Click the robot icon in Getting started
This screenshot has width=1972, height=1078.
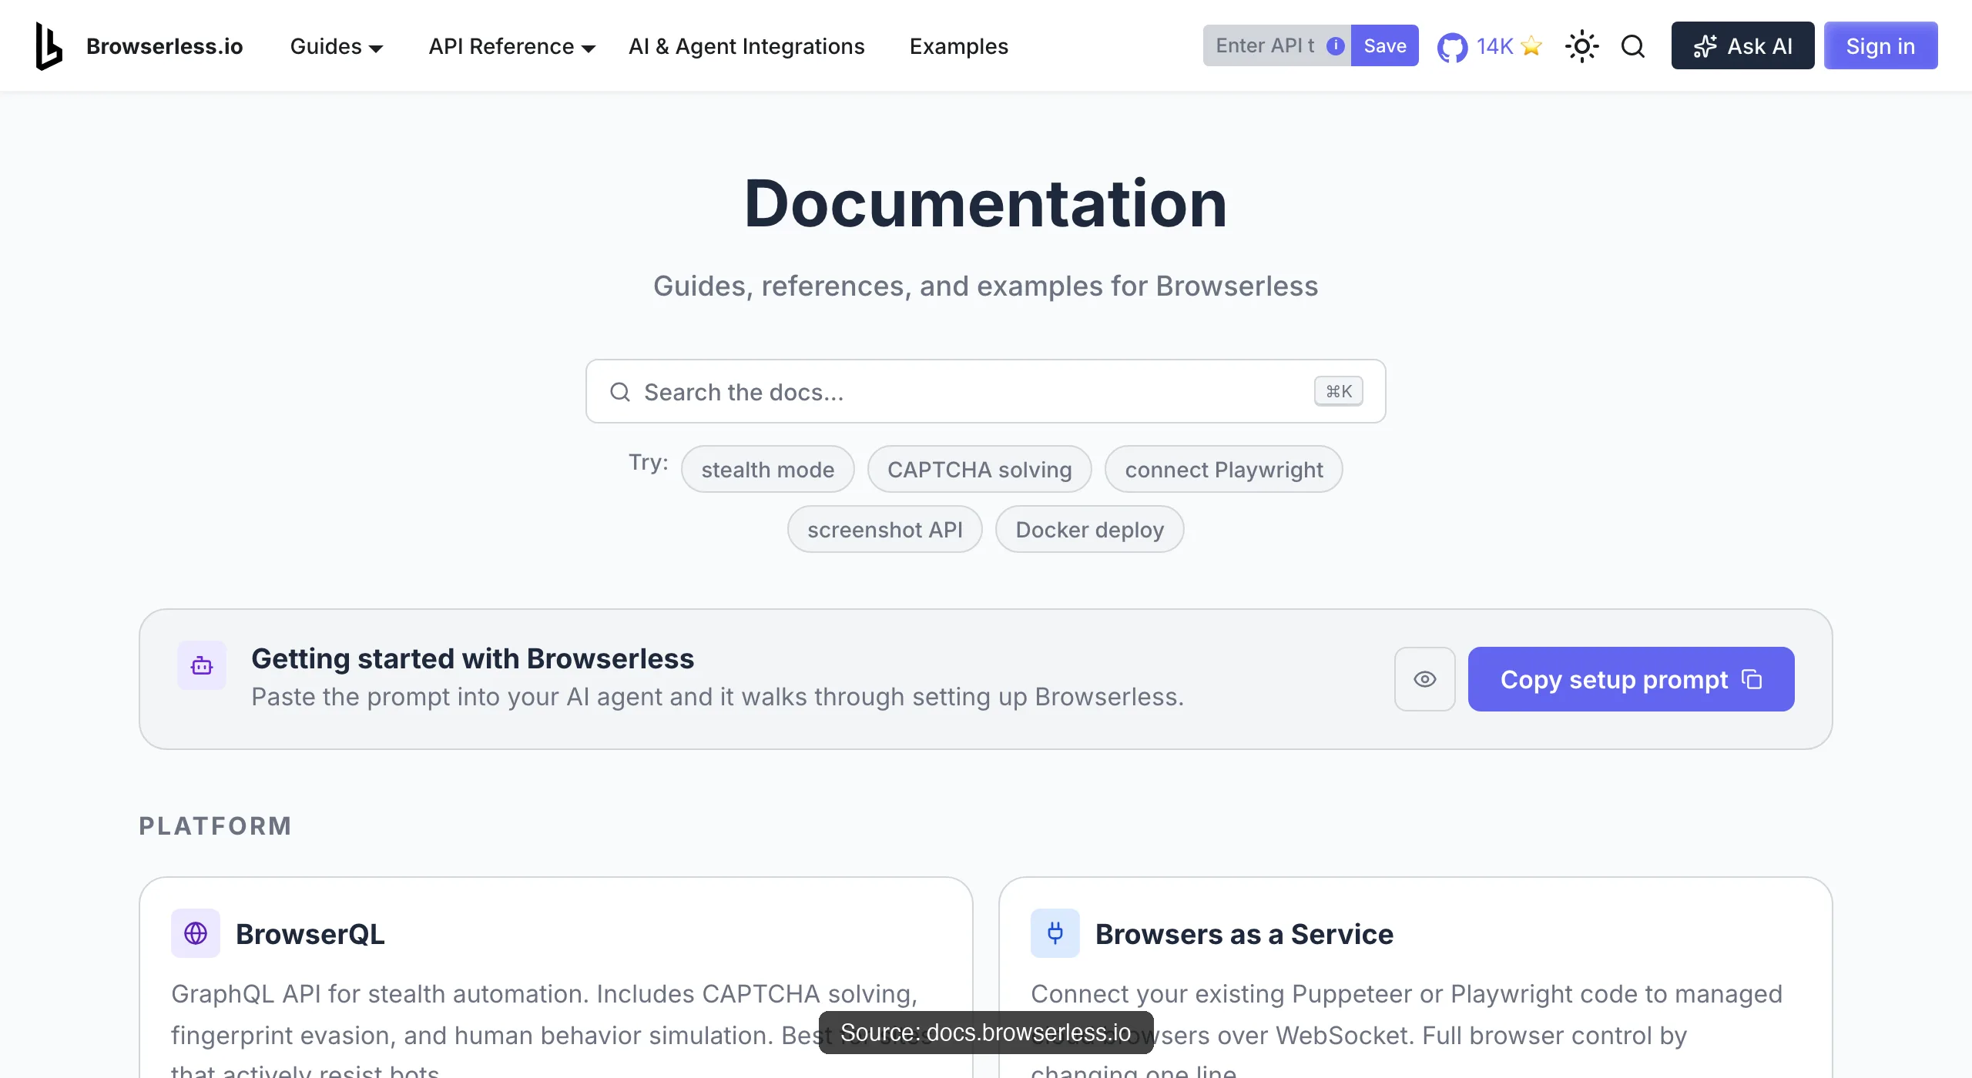[x=202, y=665]
